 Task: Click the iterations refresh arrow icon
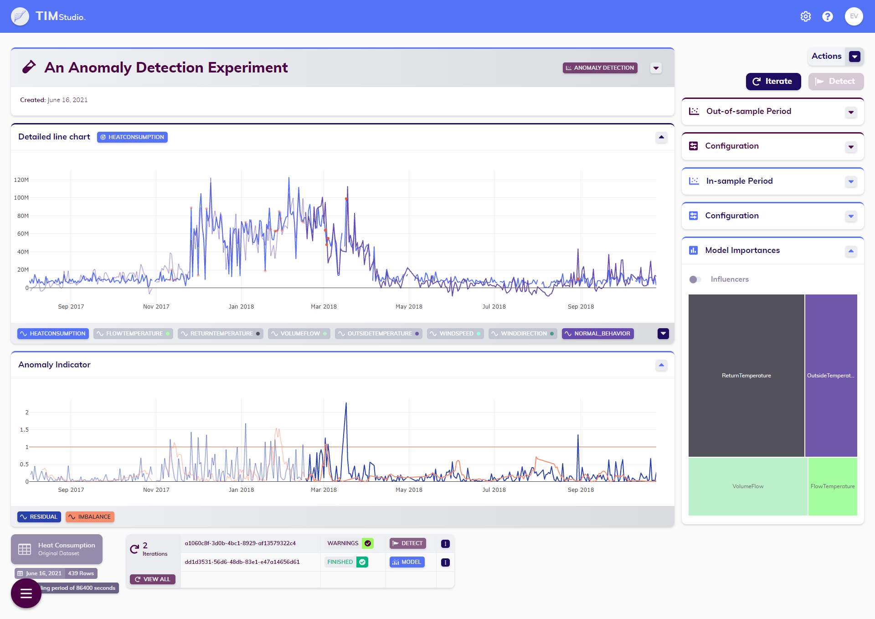click(134, 549)
